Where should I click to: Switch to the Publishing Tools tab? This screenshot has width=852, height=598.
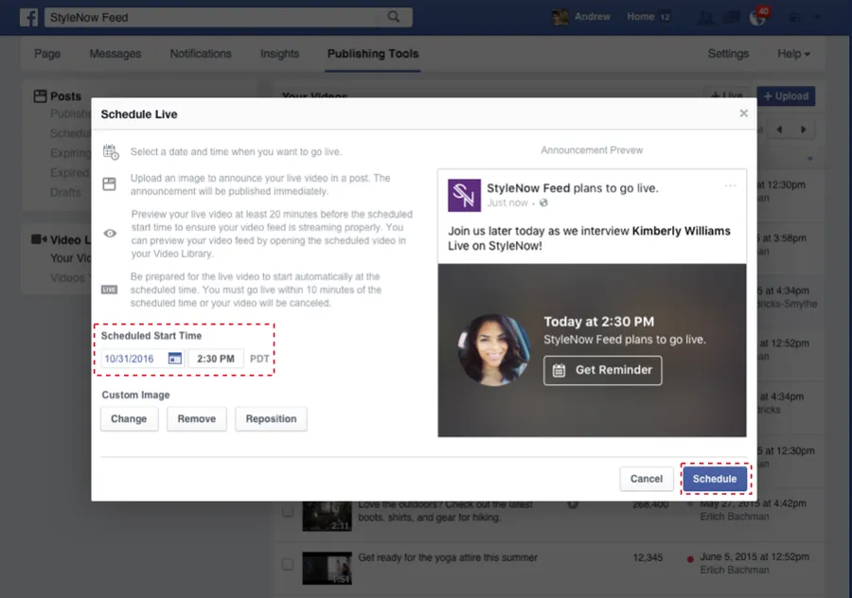pyautogui.click(x=372, y=54)
